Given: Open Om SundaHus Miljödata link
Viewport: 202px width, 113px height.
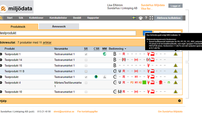Looking at the screenshot, I should [x=170, y=111].
